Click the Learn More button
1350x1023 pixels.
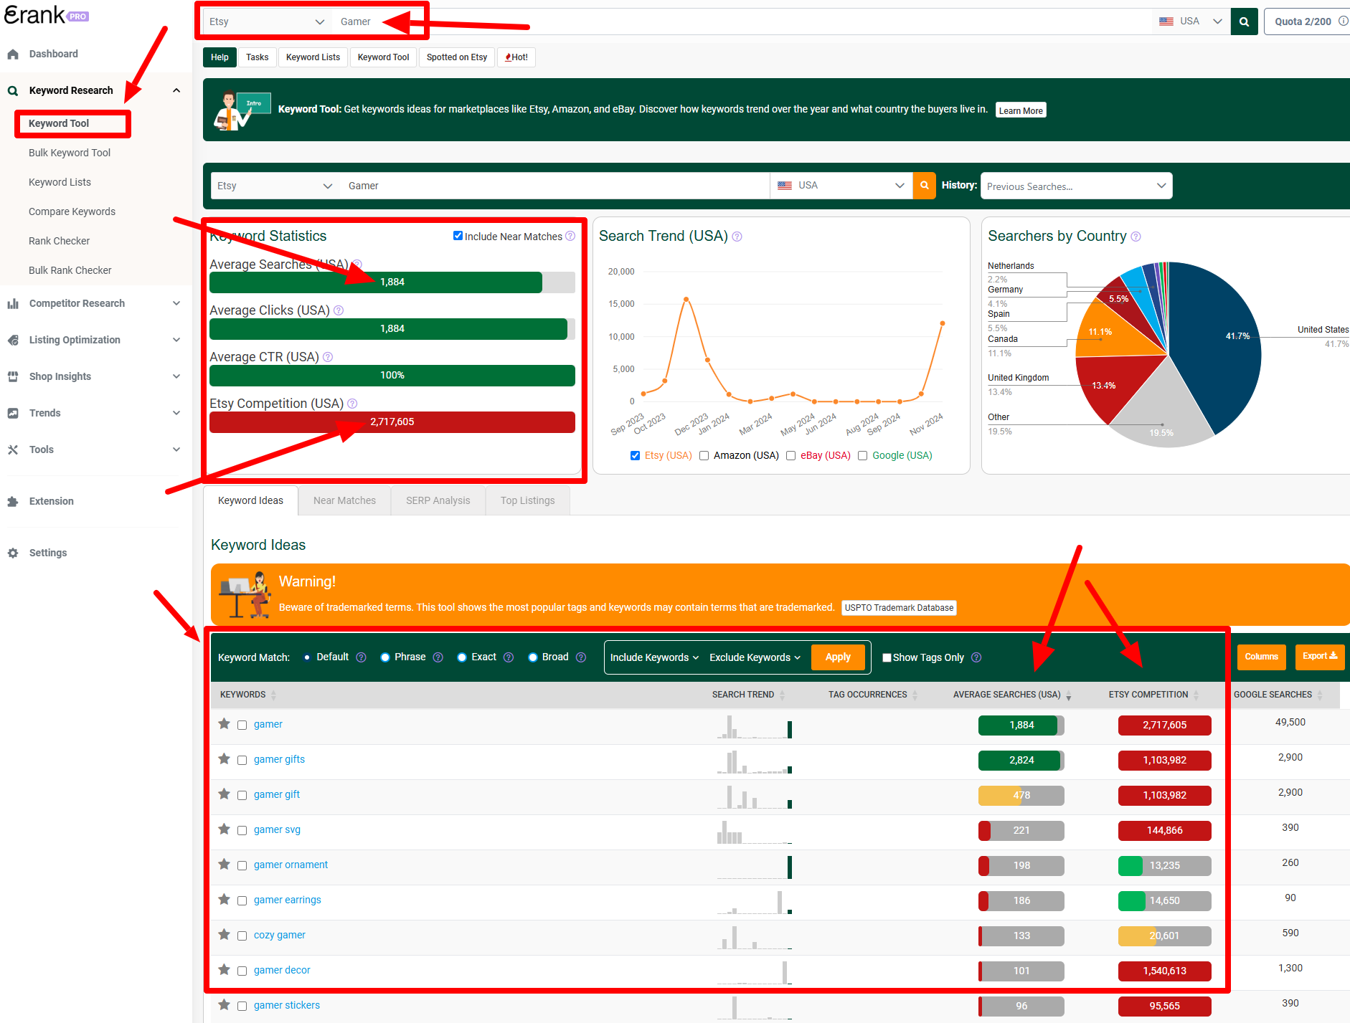(1021, 110)
